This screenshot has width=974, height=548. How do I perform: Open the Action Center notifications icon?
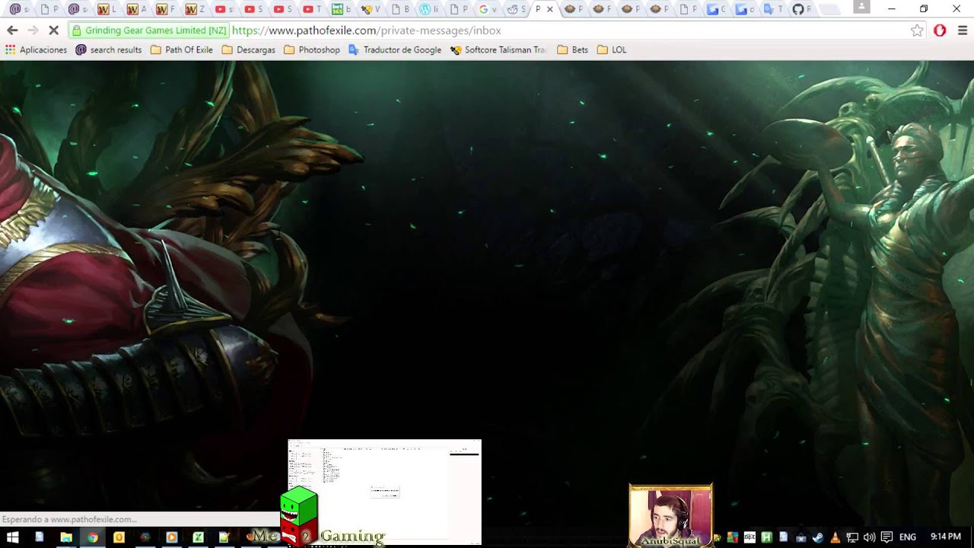[886, 537]
